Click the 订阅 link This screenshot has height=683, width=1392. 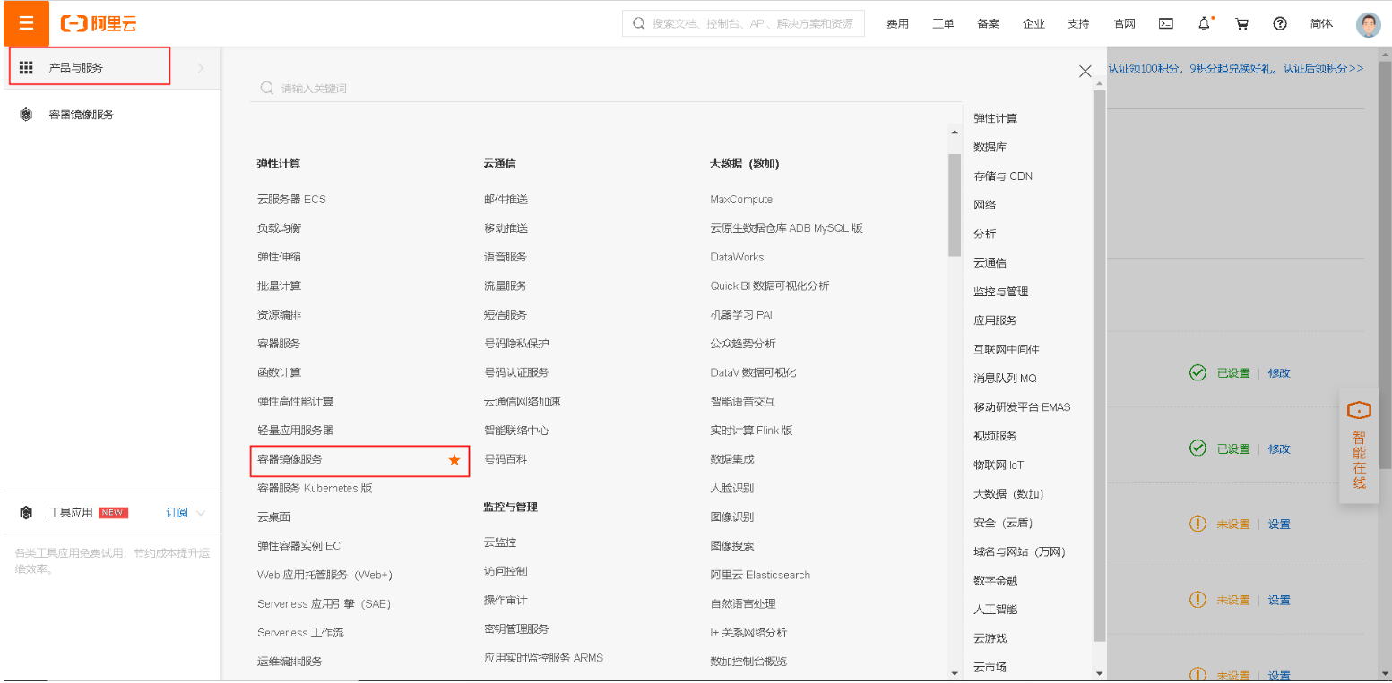point(177,513)
